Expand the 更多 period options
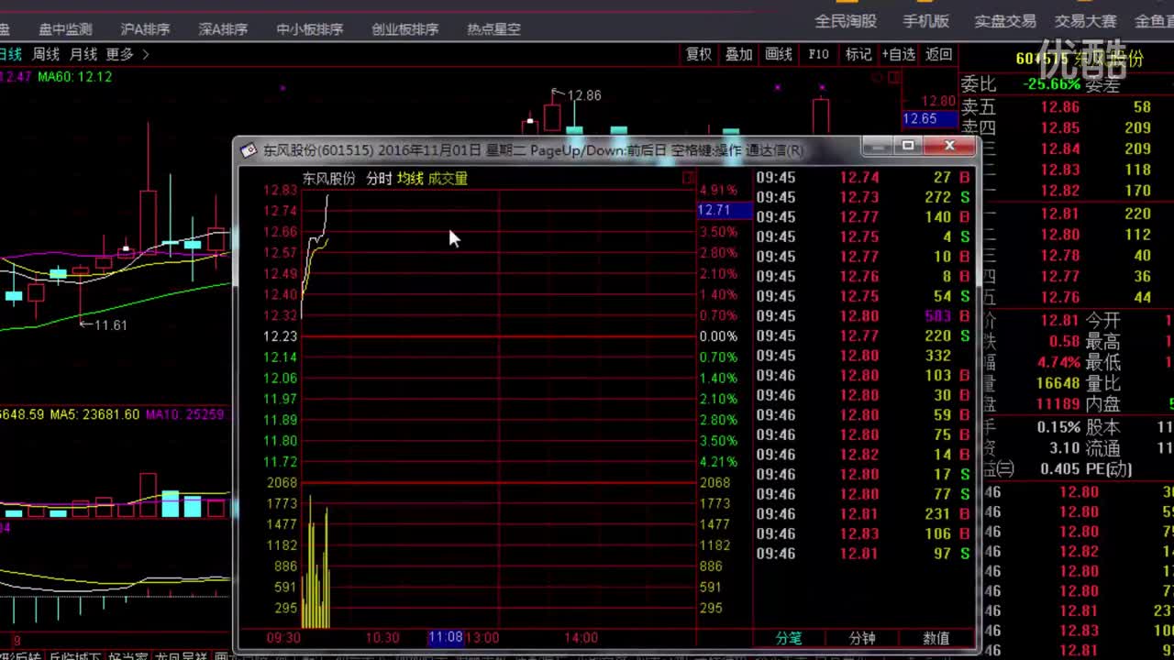The width and height of the screenshot is (1174, 660). pyautogui.click(x=127, y=55)
